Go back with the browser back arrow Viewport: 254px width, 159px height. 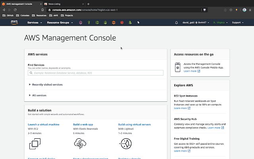pyautogui.click(x=4, y=10)
